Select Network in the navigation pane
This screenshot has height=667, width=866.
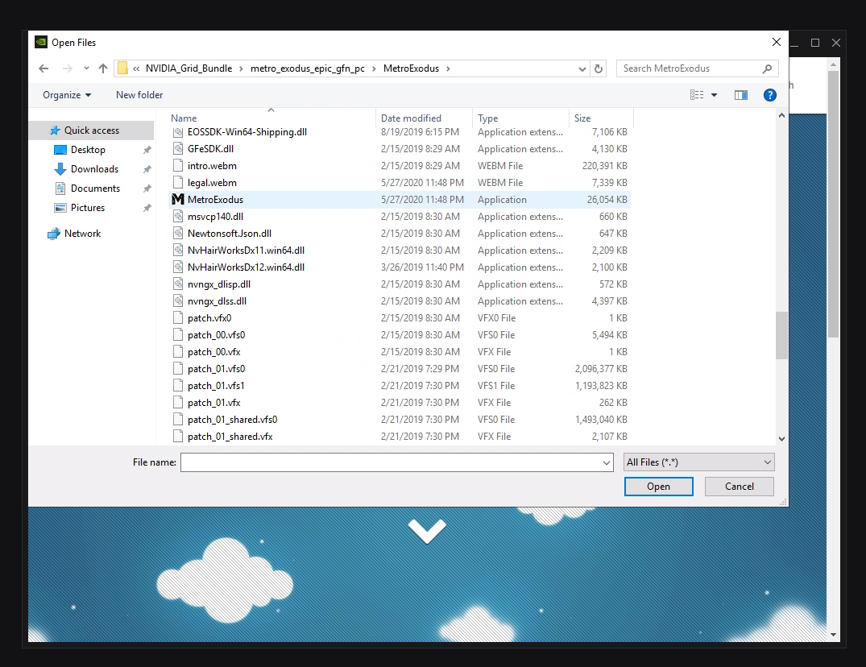82,234
